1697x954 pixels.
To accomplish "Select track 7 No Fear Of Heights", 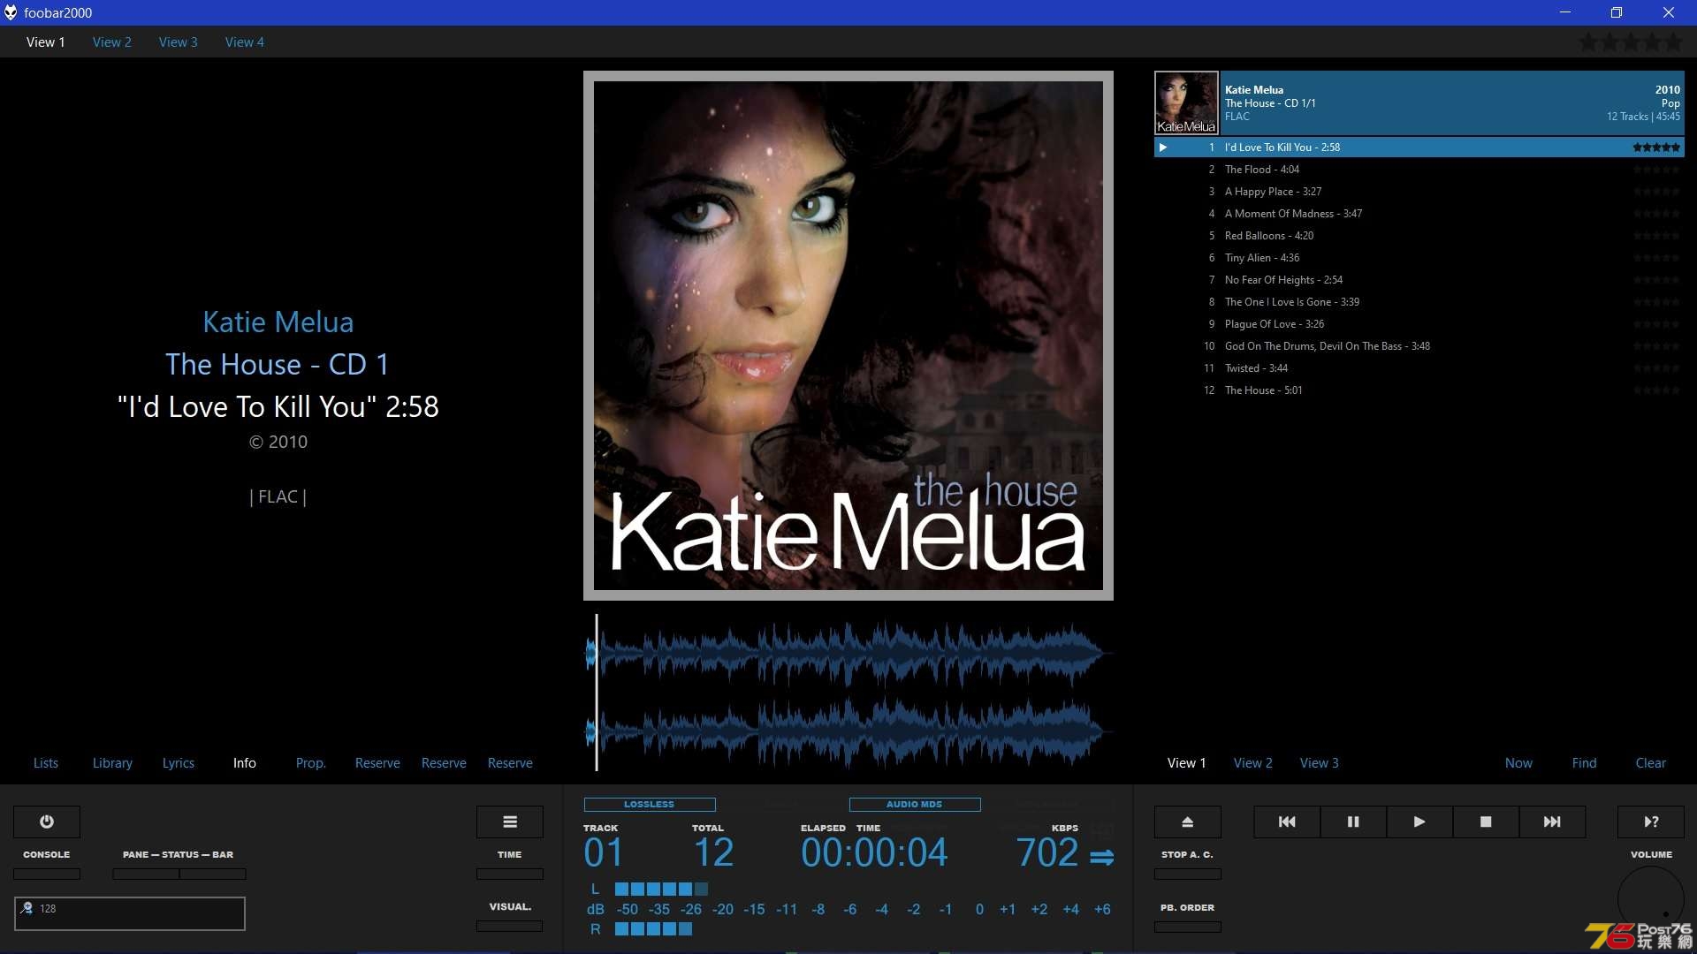I will point(1419,280).
